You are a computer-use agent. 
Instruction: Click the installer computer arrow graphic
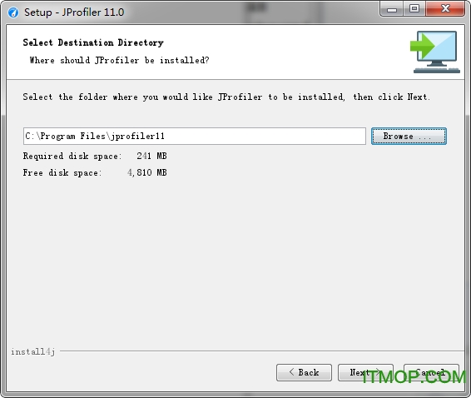435,52
